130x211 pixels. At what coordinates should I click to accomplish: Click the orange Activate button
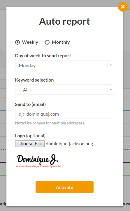click(x=64, y=187)
